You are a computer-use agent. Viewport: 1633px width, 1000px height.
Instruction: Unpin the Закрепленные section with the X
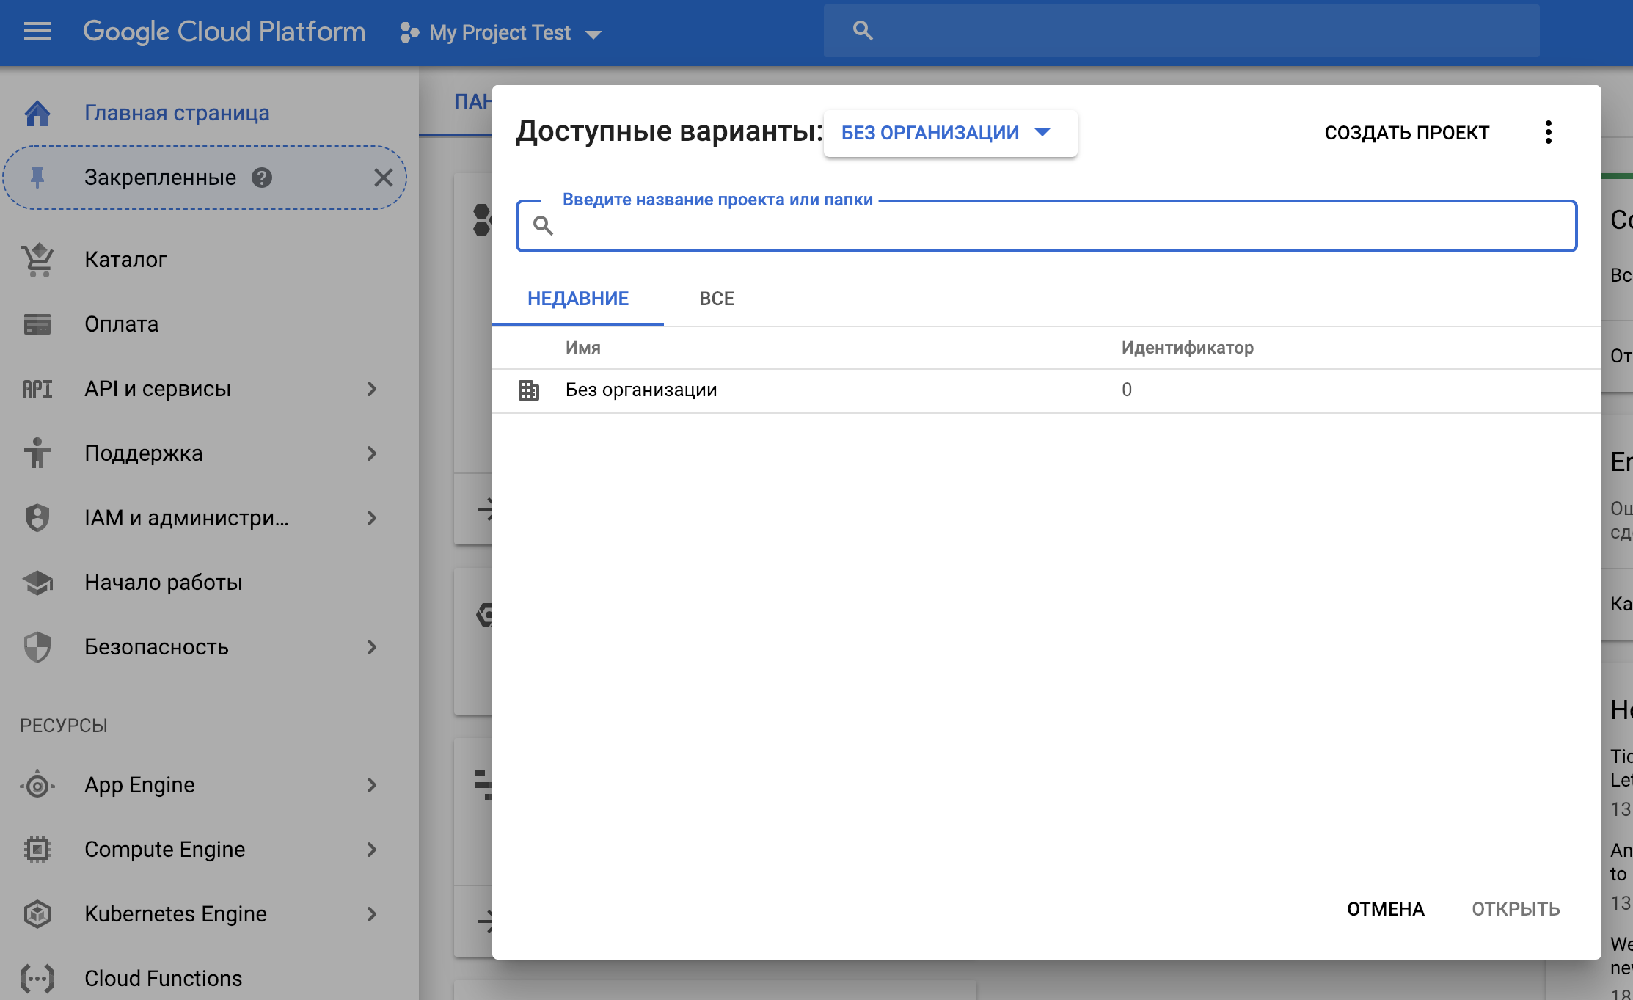click(384, 177)
